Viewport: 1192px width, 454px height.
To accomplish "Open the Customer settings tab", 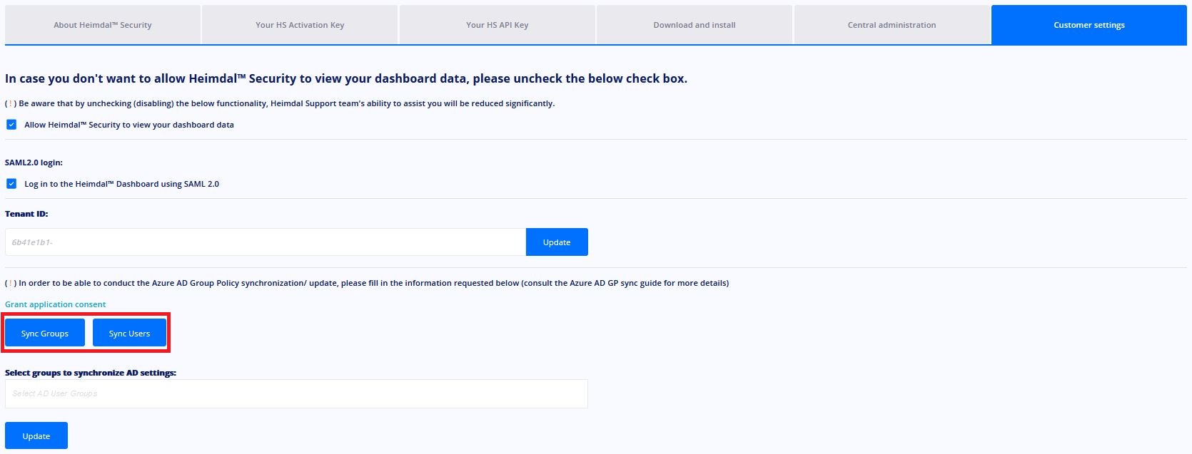I will pos(1089,25).
